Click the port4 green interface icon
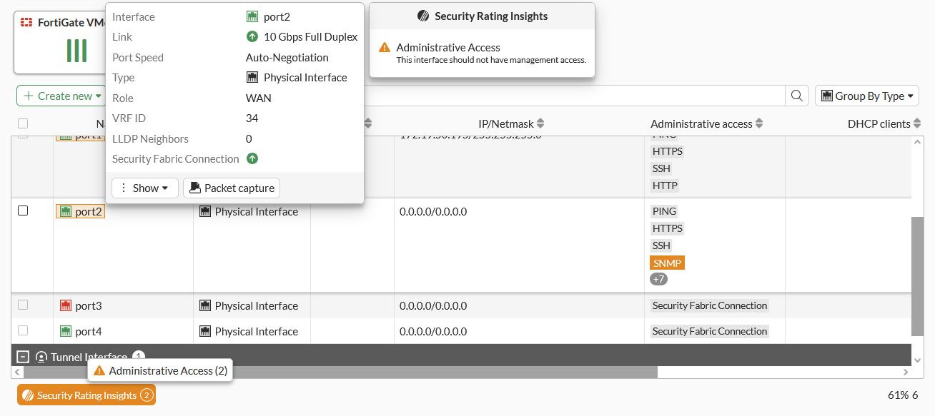 tap(66, 331)
